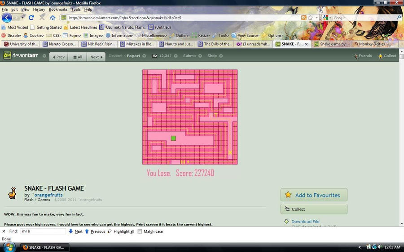Open the Forms toolbar dropdown
The image size is (404, 252).
point(72,35)
